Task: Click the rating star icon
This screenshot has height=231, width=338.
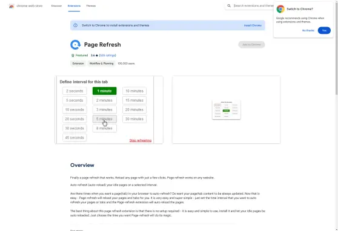Action: pos(97,56)
